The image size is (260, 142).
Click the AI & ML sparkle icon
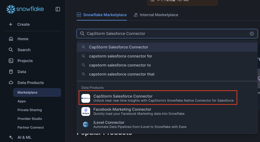[11, 137]
